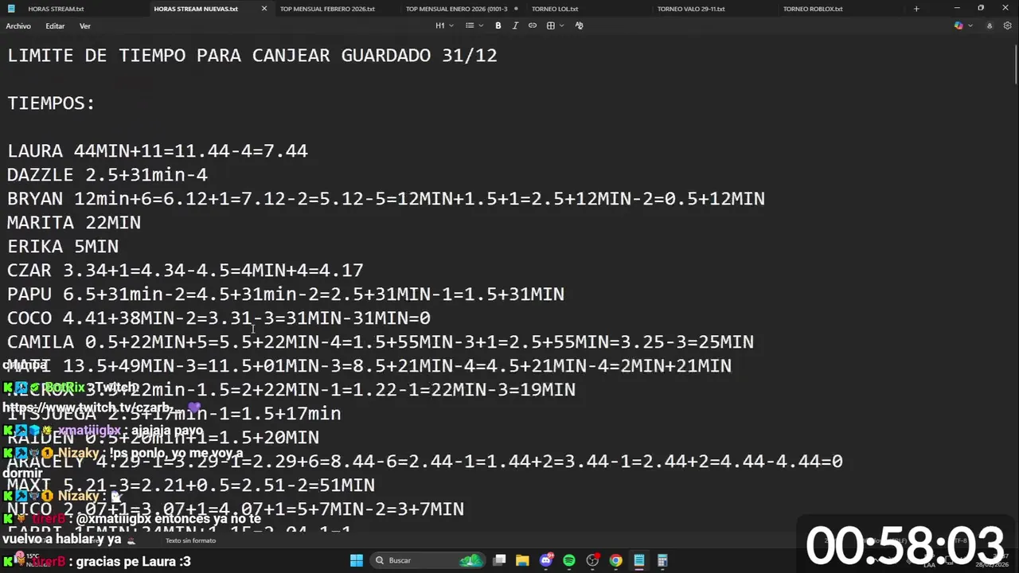Click the 'TIEMPOS:' line
Image resolution: width=1019 pixels, height=573 pixels.
[51, 103]
